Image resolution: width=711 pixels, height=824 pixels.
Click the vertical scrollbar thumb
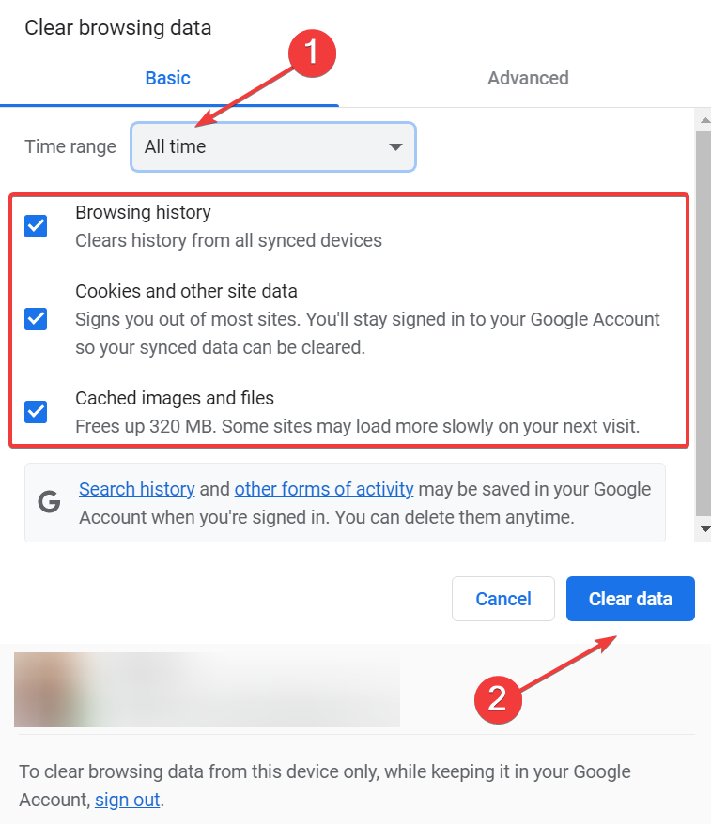point(703,324)
